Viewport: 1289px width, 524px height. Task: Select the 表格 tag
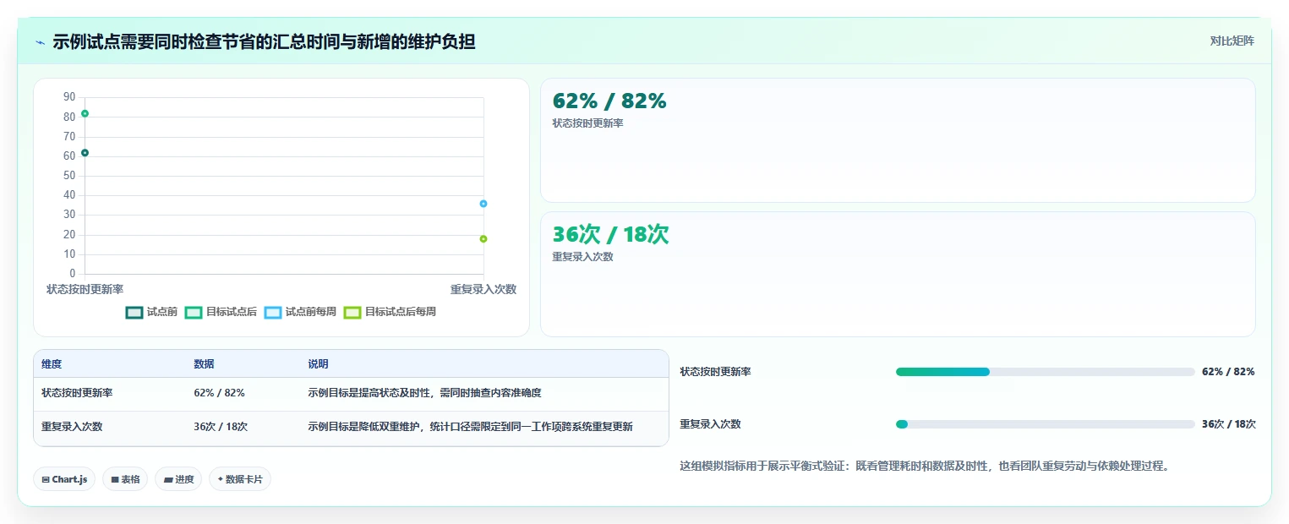point(125,479)
